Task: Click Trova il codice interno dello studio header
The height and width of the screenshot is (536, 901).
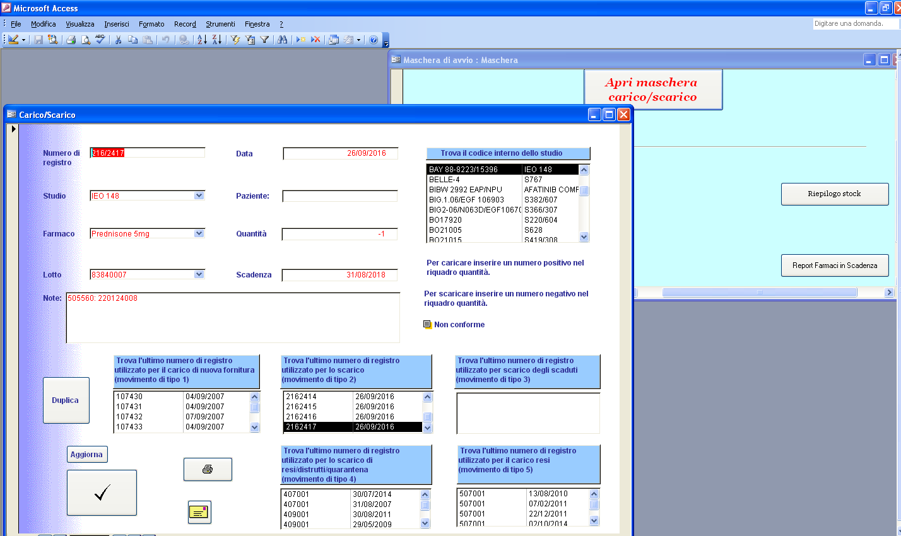Action: (x=508, y=153)
